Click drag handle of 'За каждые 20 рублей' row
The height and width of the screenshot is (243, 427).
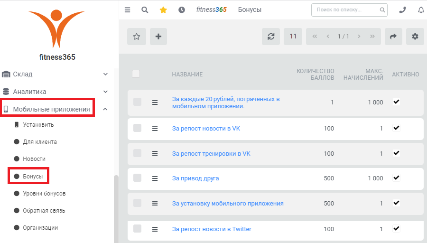tap(155, 103)
